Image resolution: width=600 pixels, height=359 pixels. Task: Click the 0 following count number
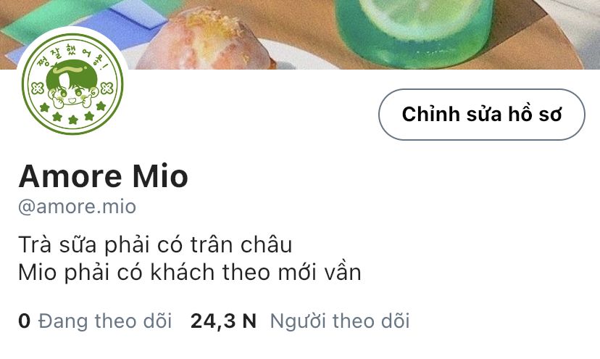[x=24, y=321]
